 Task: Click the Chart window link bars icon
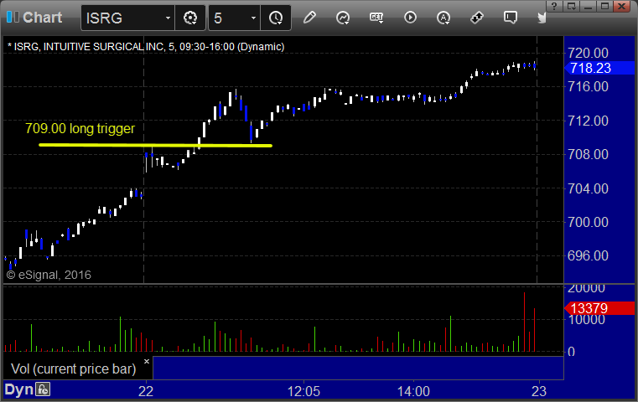(13, 17)
